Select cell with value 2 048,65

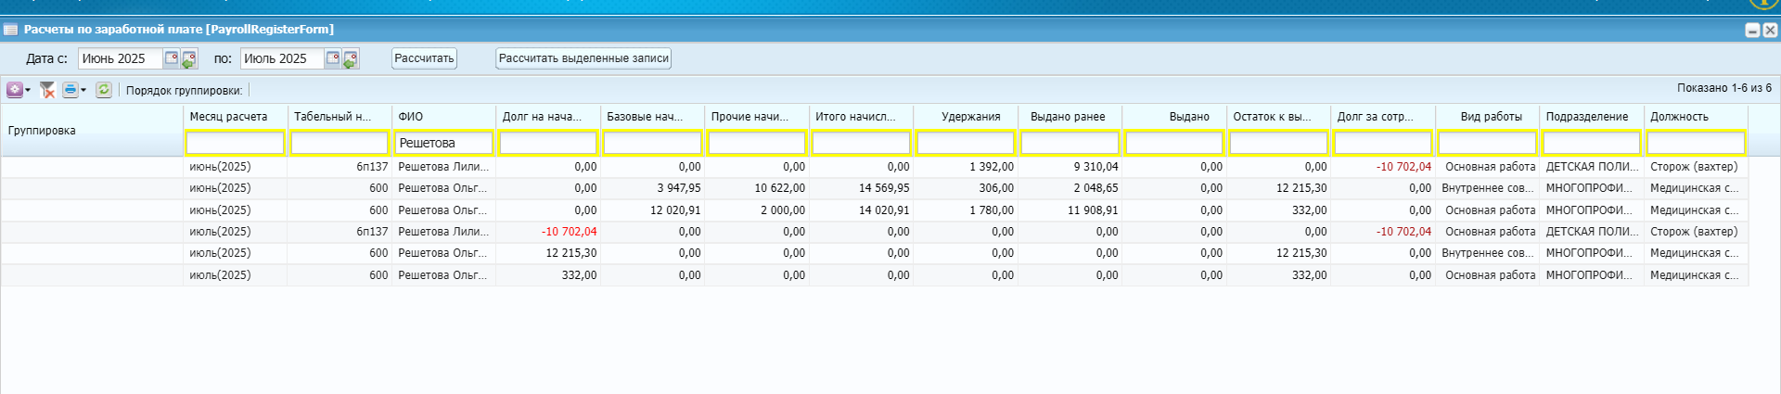1070,188
